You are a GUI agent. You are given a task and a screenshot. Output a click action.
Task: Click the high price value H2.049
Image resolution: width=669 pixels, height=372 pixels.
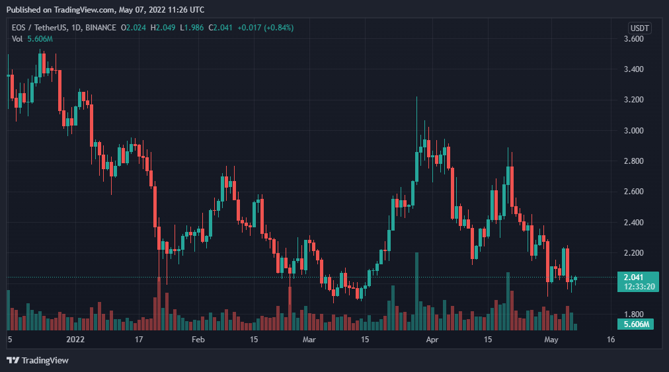point(163,28)
